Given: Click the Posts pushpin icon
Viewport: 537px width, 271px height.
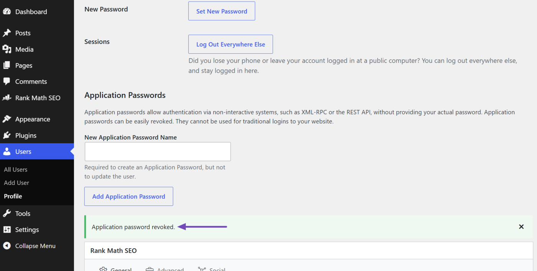Looking at the screenshot, I should (7, 33).
